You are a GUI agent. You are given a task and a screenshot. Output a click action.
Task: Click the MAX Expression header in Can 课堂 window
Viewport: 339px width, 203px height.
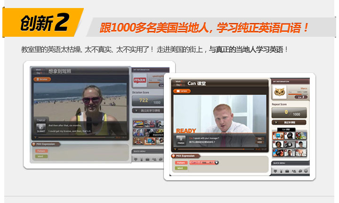pos(186,156)
